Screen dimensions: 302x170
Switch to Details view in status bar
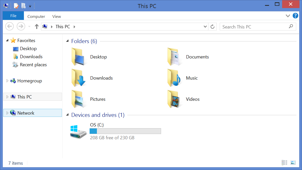[x=285, y=163]
